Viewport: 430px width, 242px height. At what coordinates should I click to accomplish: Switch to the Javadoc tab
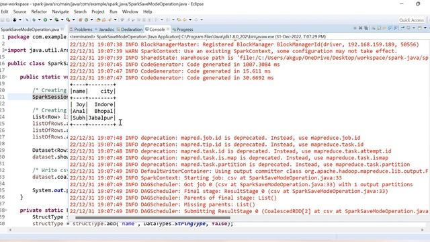point(105,30)
